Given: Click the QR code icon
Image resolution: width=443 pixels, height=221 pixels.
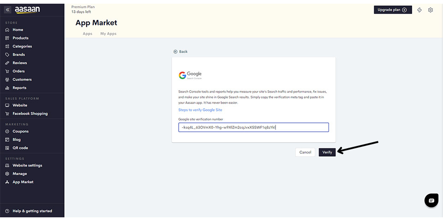Looking at the screenshot, I should click(7, 148).
